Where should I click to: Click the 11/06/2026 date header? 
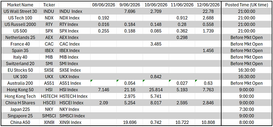click(x=182, y=5)
